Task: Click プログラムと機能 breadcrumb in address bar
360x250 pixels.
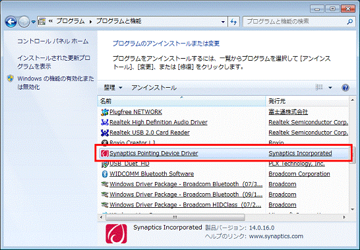Action: [x=119, y=21]
